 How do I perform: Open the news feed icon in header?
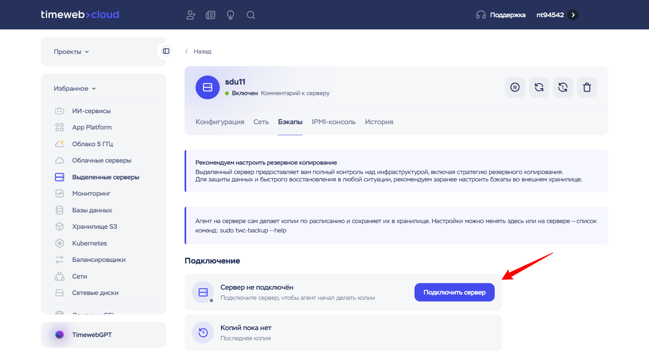tap(211, 15)
